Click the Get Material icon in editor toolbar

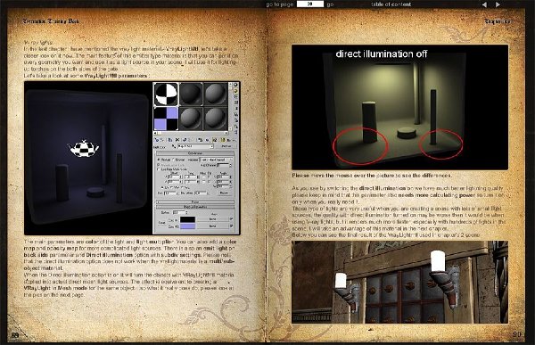coord(156,140)
